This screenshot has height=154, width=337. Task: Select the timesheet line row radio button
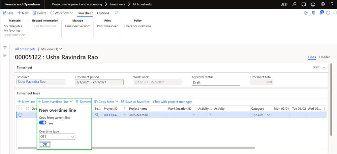20,115
